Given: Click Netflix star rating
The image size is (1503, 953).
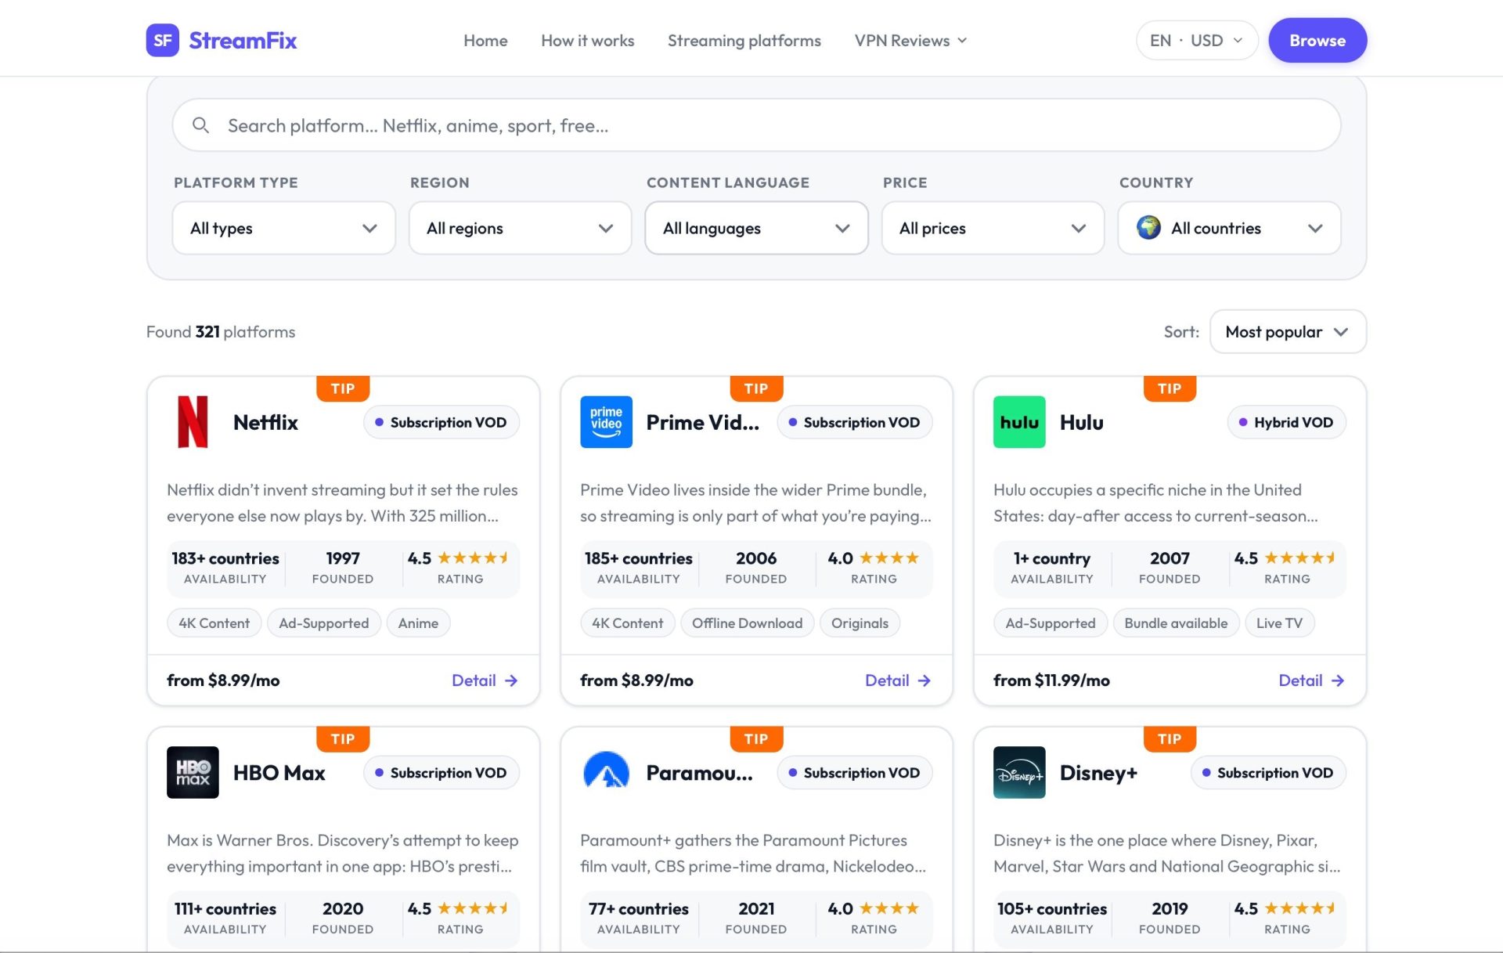Looking at the screenshot, I should tap(473, 558).
